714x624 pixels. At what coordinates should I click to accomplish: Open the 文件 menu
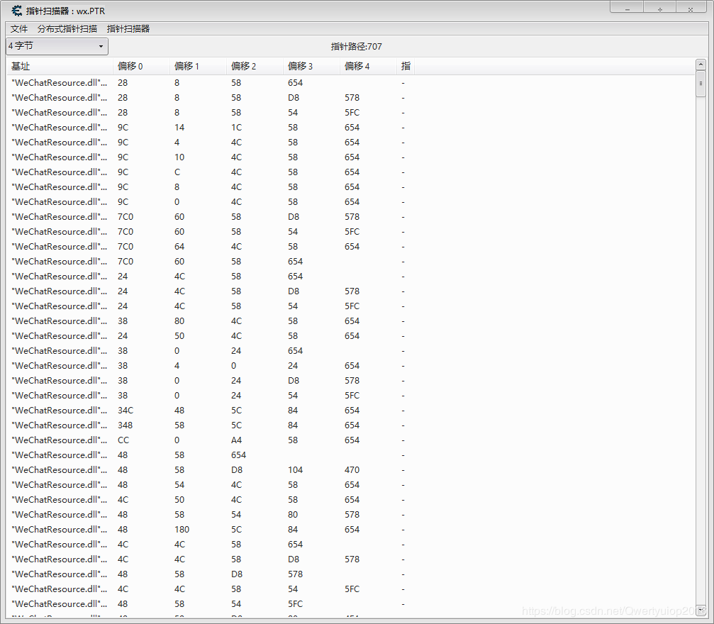(19, 28)
